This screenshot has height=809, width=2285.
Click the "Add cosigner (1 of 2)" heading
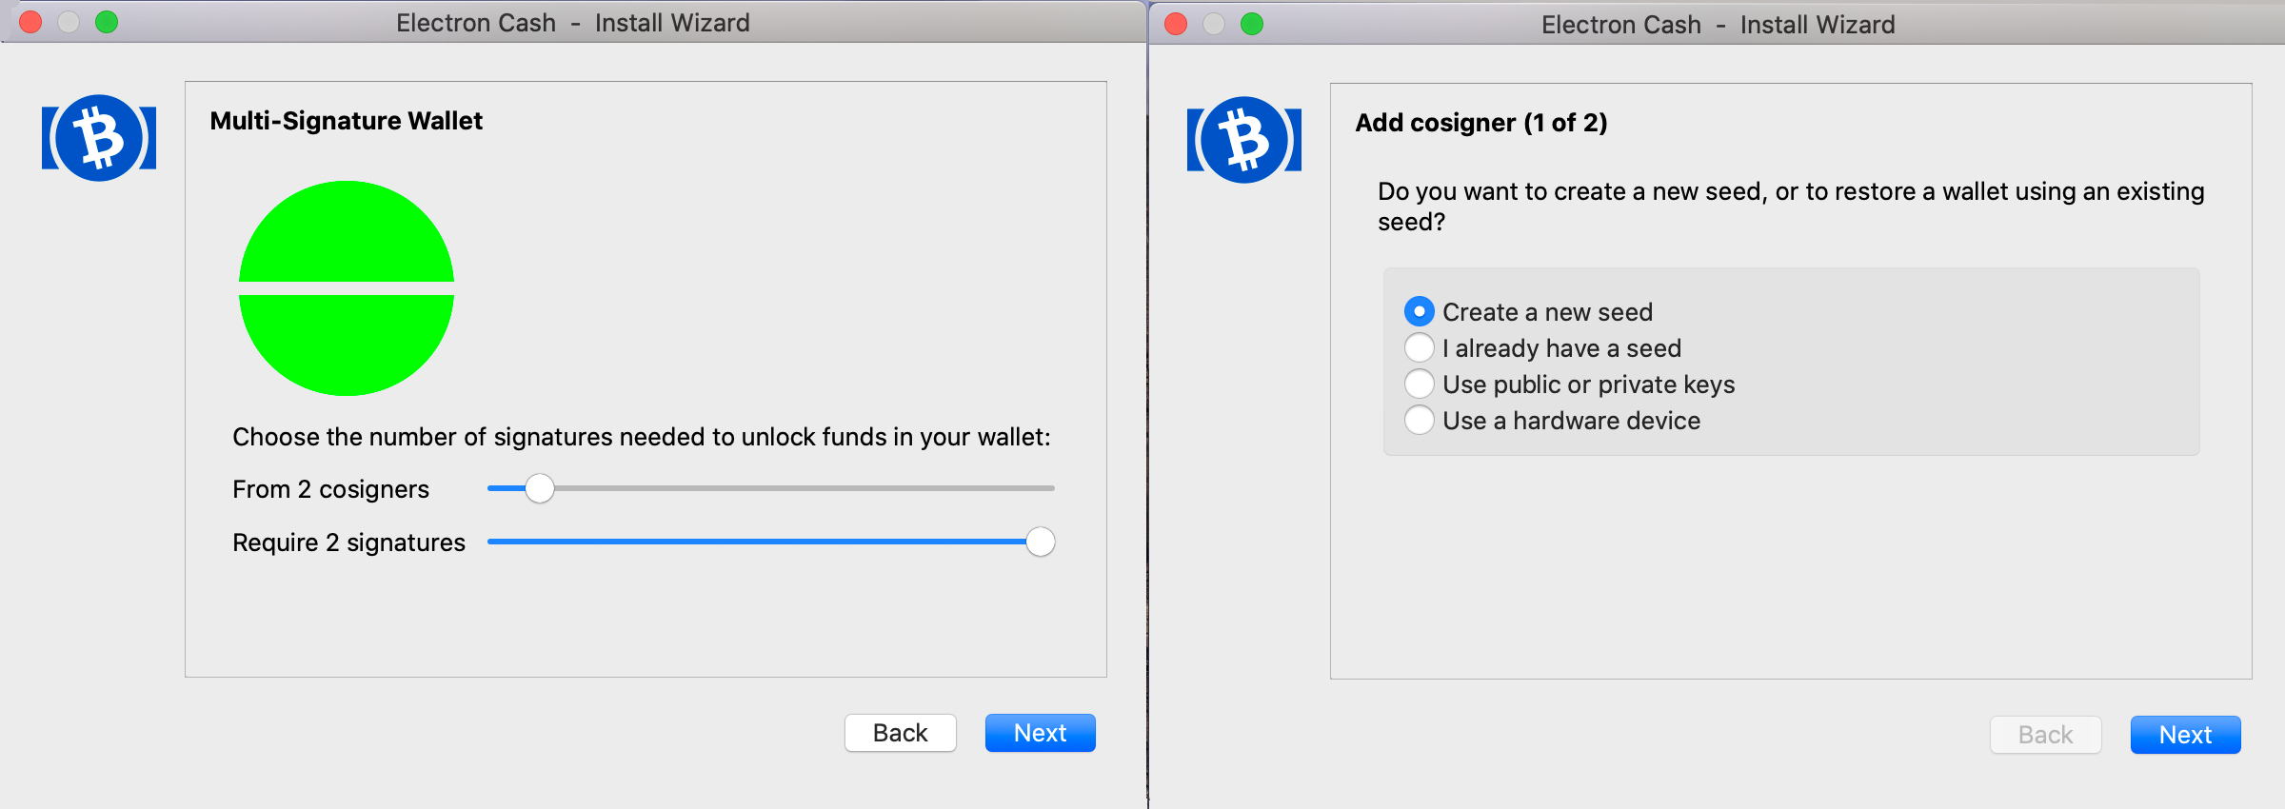1481,123
